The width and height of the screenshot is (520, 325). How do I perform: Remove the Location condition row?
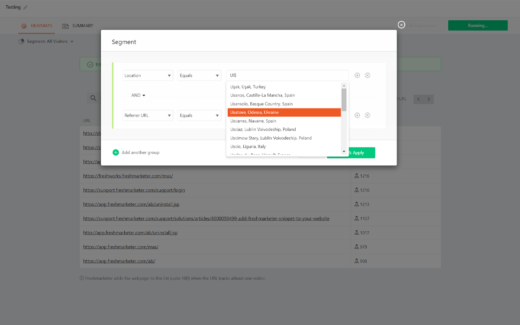(368, 75)
